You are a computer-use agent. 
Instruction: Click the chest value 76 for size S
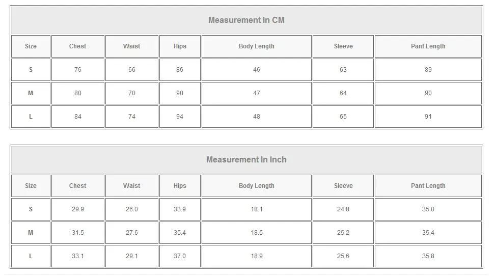pos(77,70)
